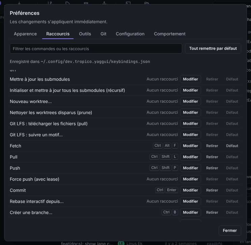This screenshot has width=251, height=245.
Task: Click Défaut in the Pull row
Action: coord(232,157)
